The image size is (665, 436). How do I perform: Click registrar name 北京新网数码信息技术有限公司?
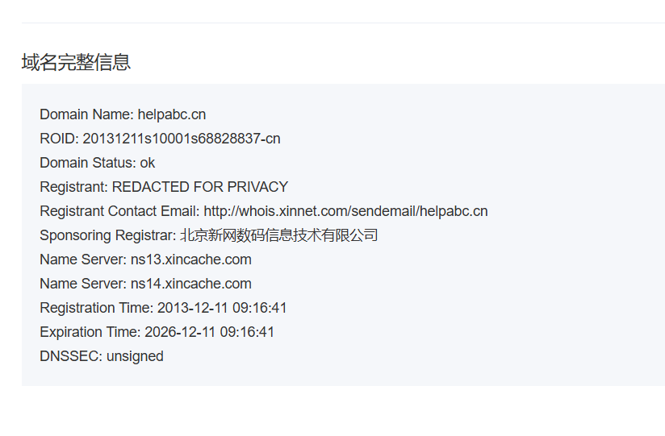(279, 235)
